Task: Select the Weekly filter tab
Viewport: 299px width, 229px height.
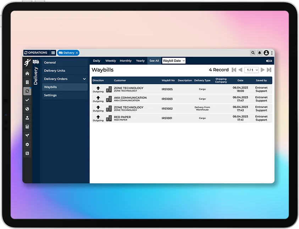Action: 111,61
